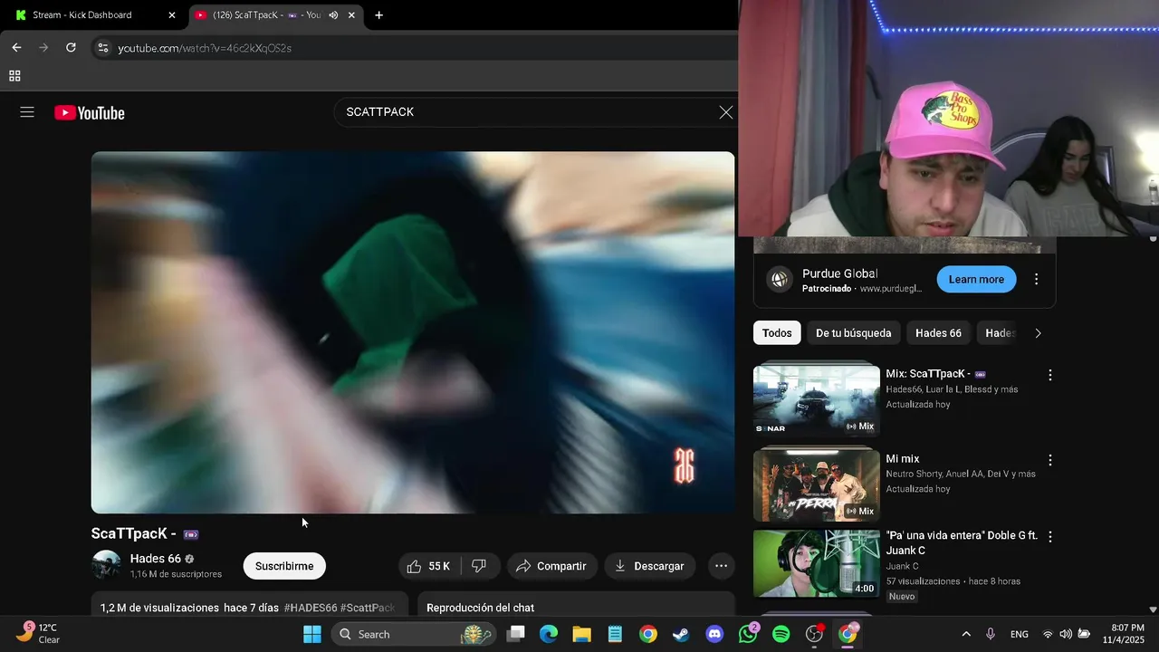The width and height of the screenshot is (1159, 652).
Task: View site information icon in address bar
Action: [103, 48]
